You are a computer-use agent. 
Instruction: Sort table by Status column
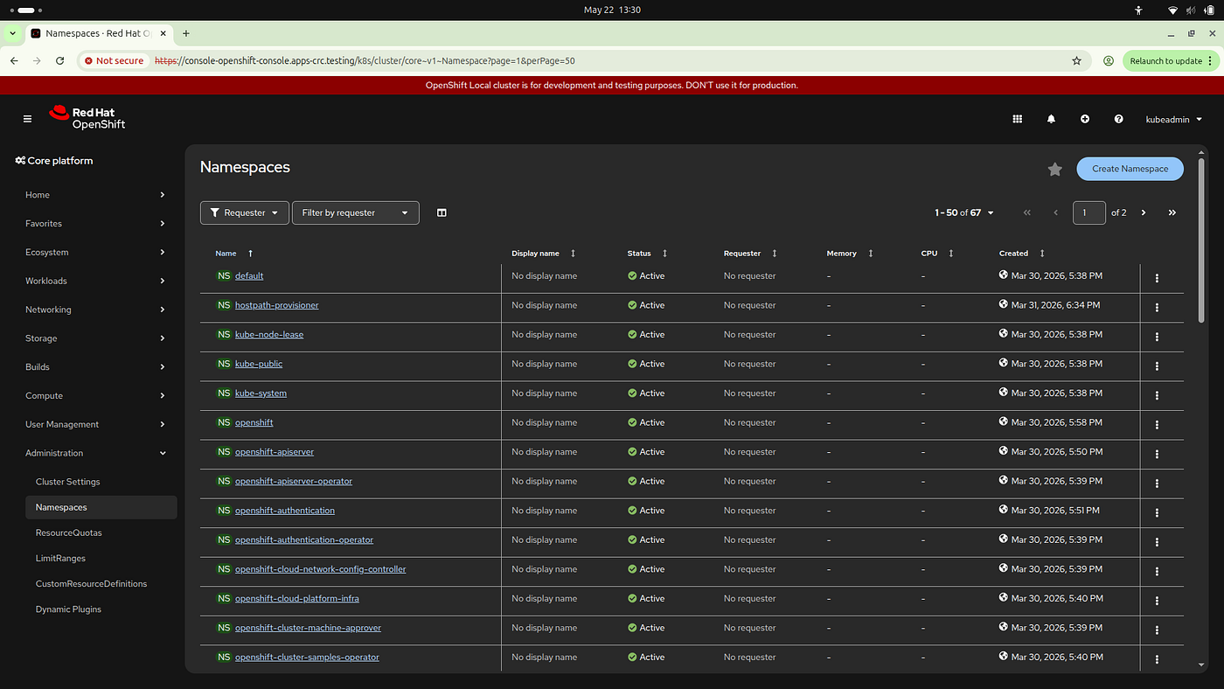[x=647, y=254]
